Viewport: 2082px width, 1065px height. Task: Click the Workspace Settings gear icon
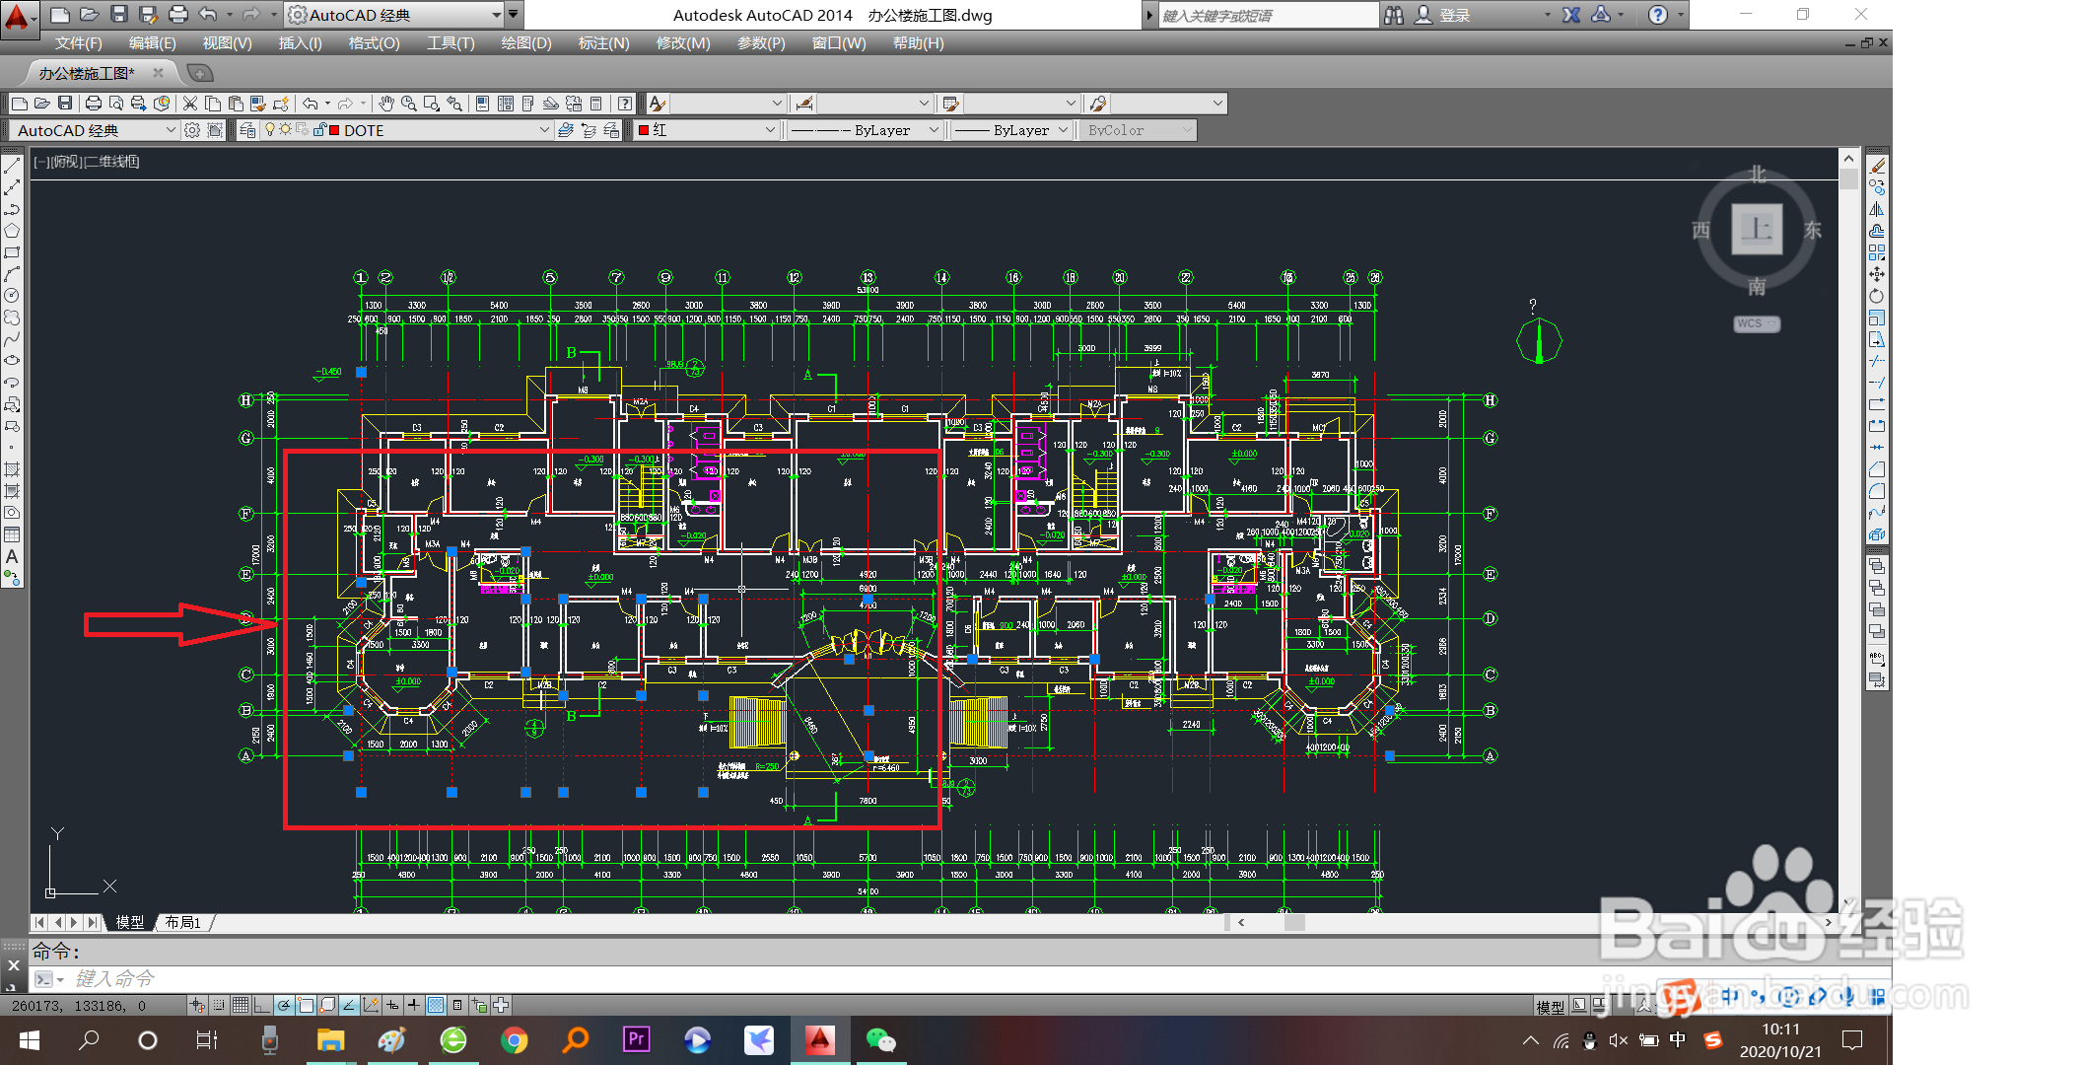(192, 130)
